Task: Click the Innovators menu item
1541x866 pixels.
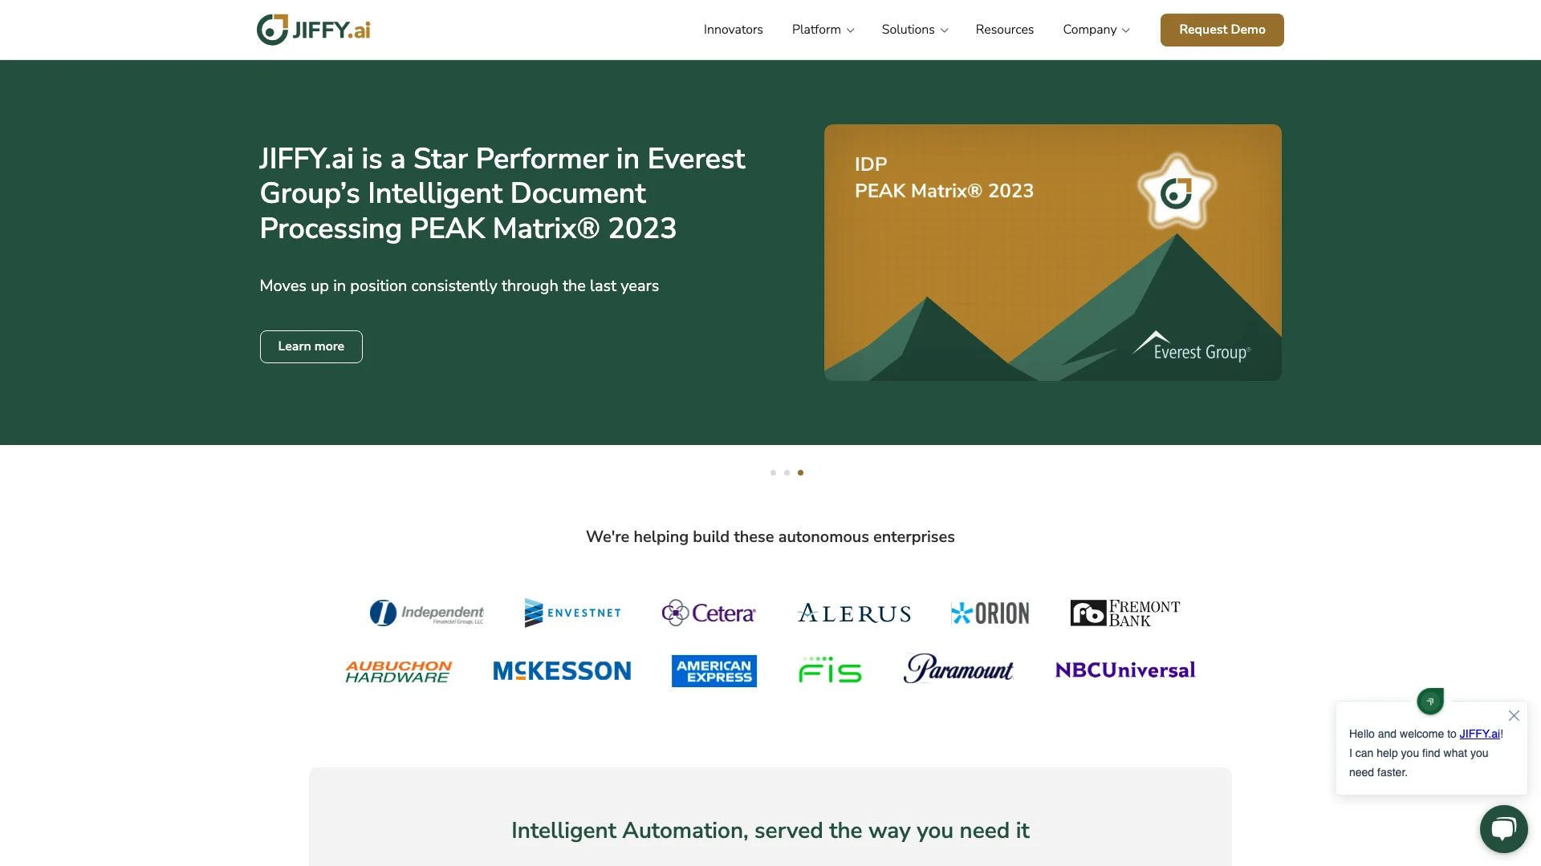Action: [733, 30]
